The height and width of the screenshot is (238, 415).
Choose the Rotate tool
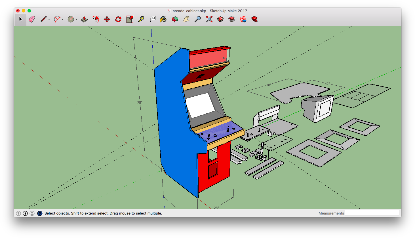(x=118, y=19)
